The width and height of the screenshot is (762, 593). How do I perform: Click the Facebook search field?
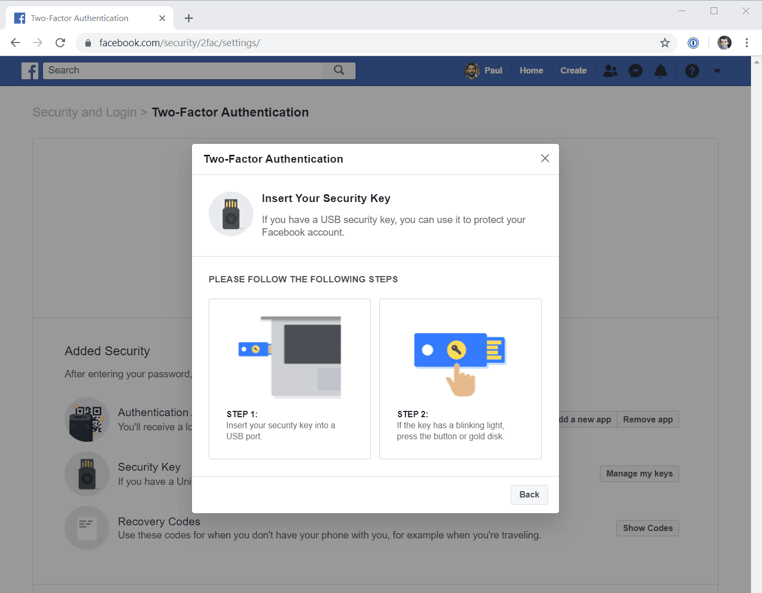point(189,71)
